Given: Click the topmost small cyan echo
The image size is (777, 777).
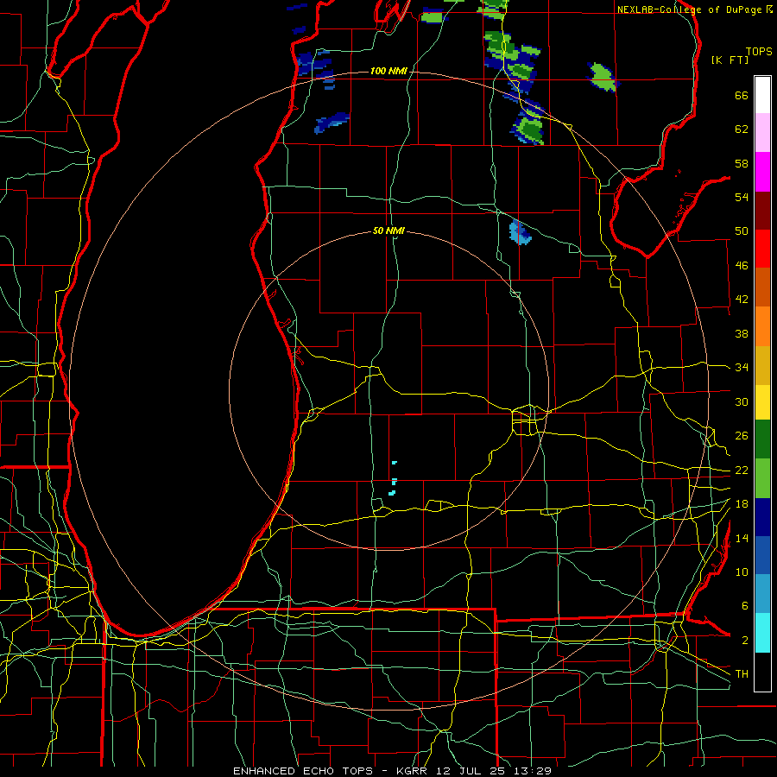Looking at the screenshot, I should [395, 463].
